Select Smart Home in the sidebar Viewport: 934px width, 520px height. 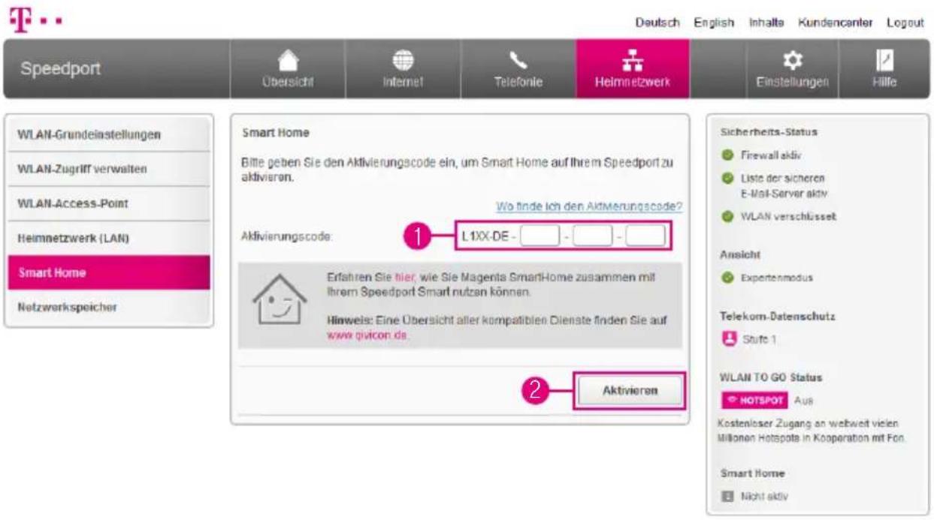coord(109,273)
